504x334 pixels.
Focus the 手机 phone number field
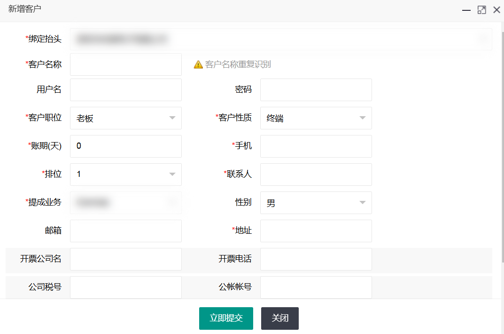[316, 146]
